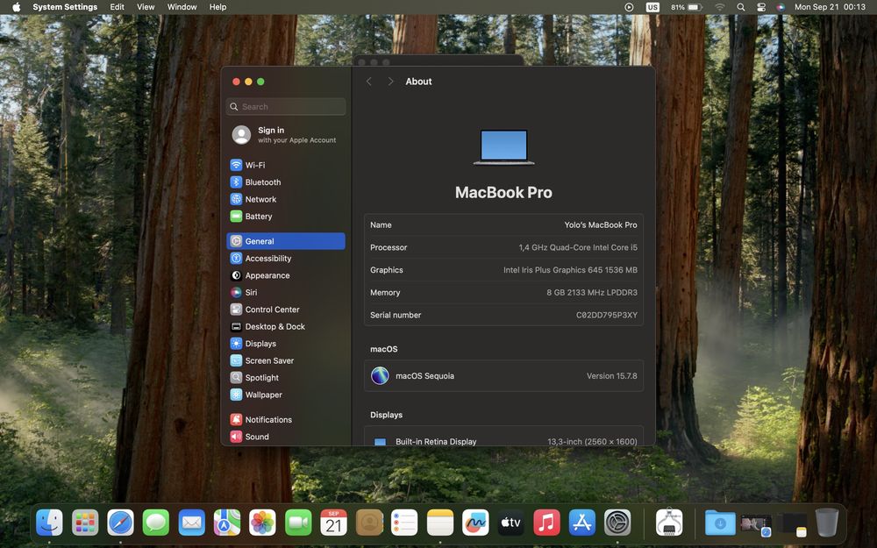Open System Information from the Dock
877x548 pixels.
669,523
